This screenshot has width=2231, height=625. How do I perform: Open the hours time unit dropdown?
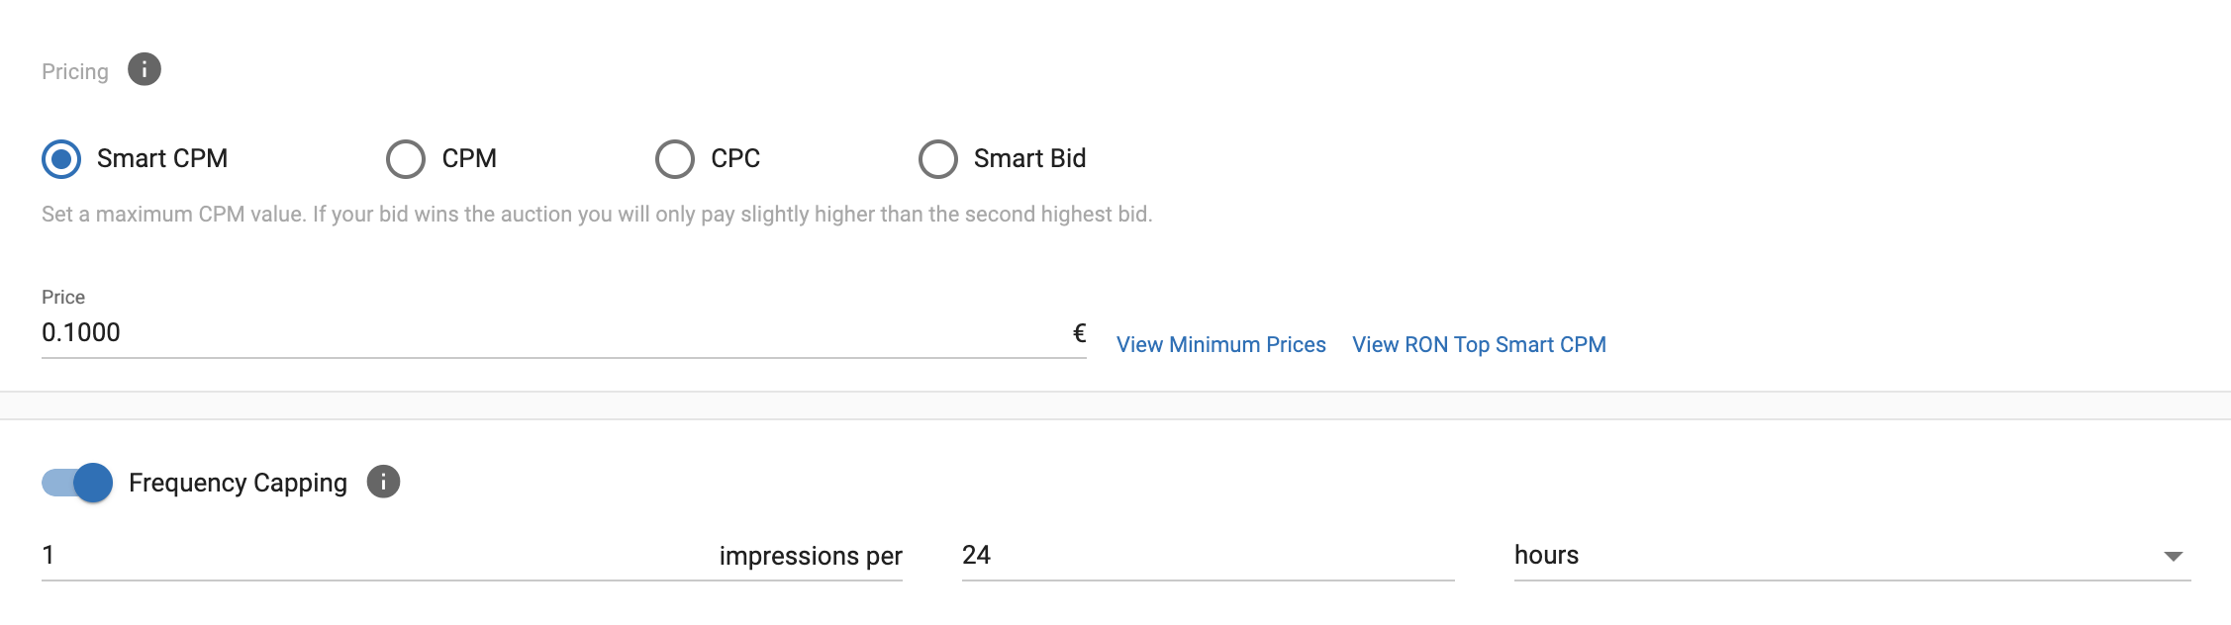[1841, 555]
